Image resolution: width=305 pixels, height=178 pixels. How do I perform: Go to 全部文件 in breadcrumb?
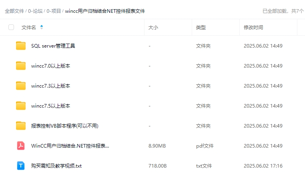[x=14, y=11]
